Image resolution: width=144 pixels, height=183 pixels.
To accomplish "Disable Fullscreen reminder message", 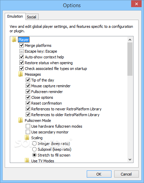I will [28, 92].
